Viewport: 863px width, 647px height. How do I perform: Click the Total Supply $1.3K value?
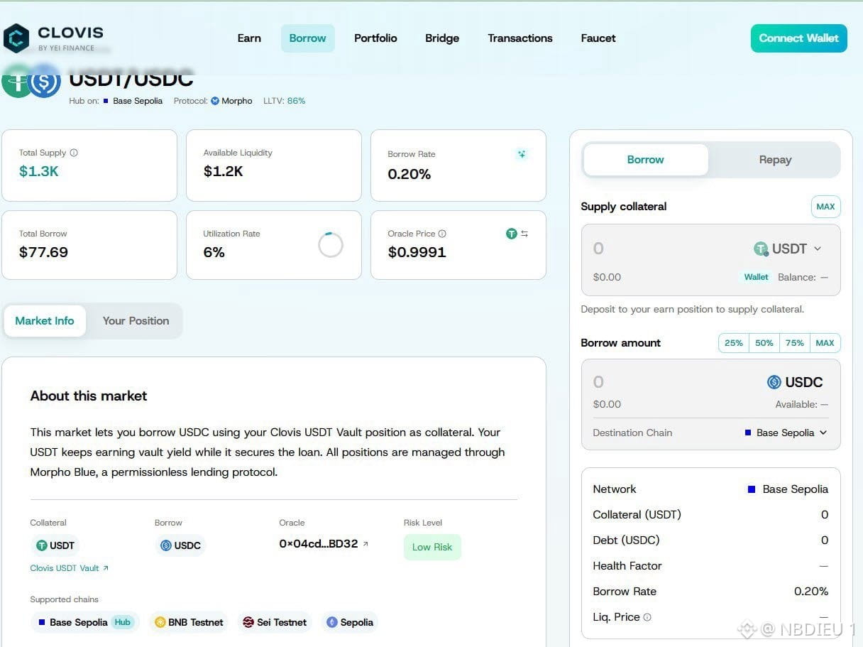[39, 171]
